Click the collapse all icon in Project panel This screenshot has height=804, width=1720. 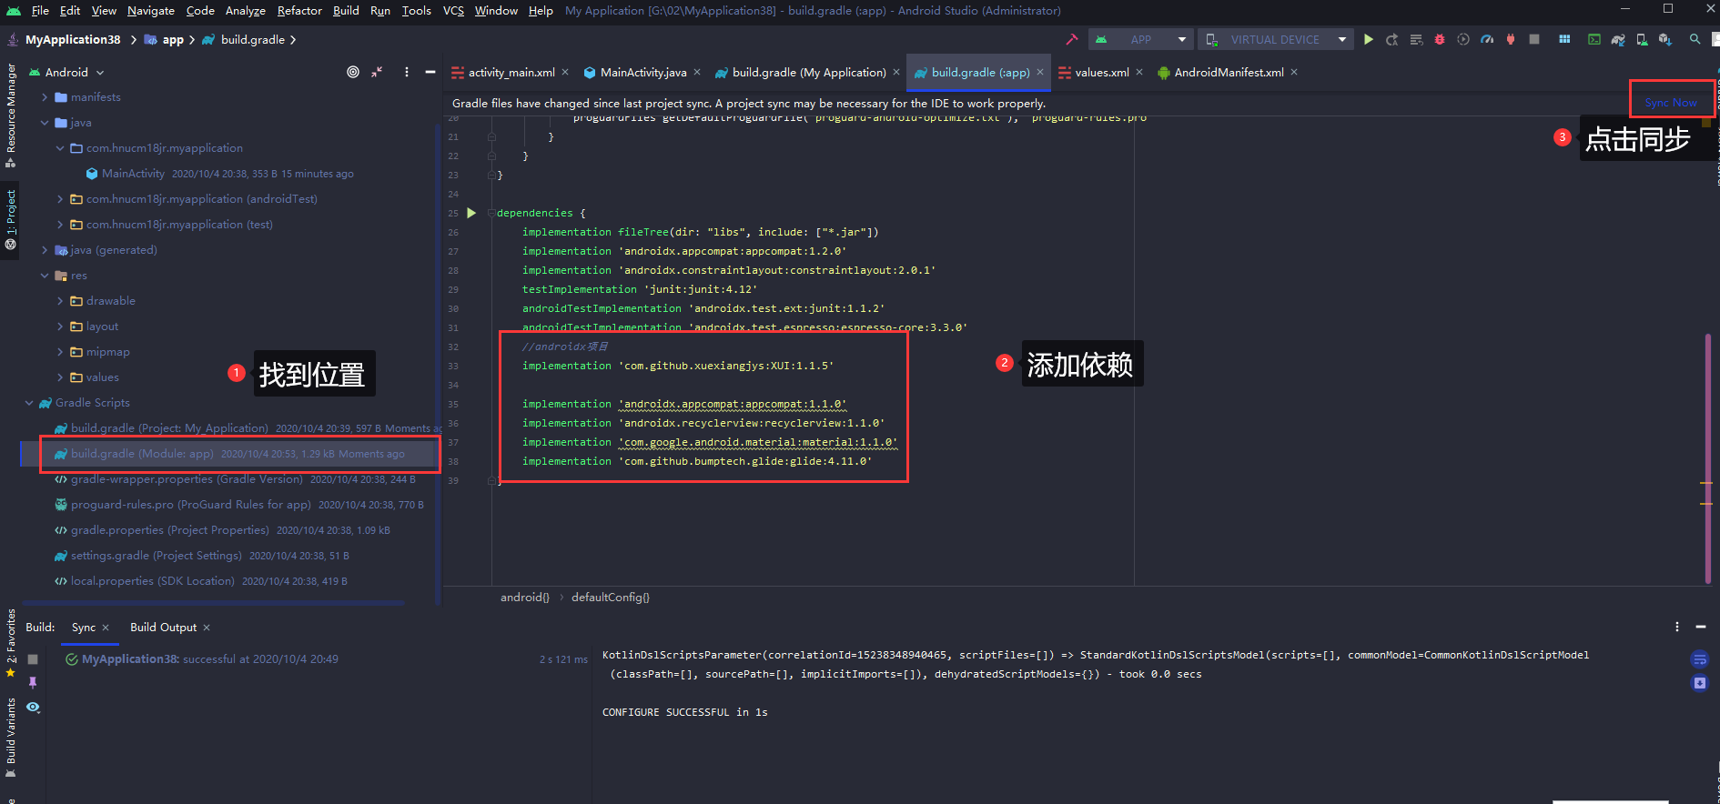[x=377, y=72]
